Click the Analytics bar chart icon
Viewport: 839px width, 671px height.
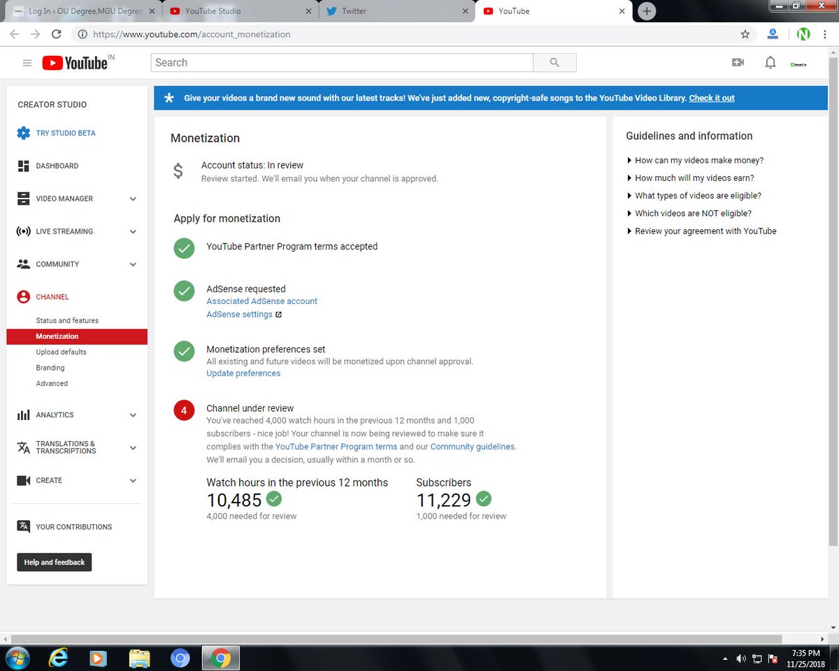pos(23,415)
